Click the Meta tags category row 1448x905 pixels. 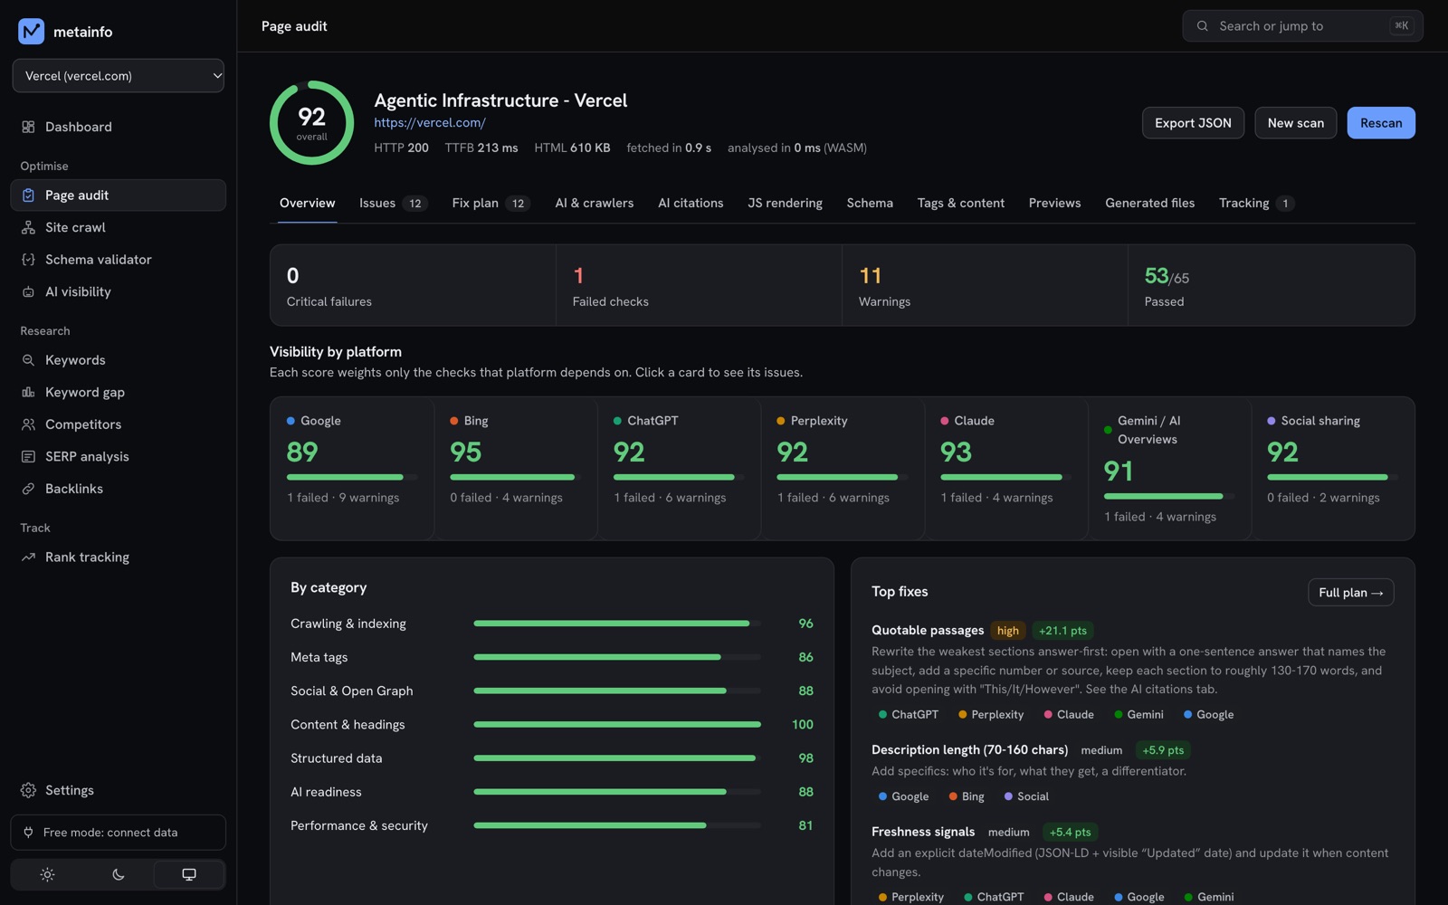tap(552, 657)
